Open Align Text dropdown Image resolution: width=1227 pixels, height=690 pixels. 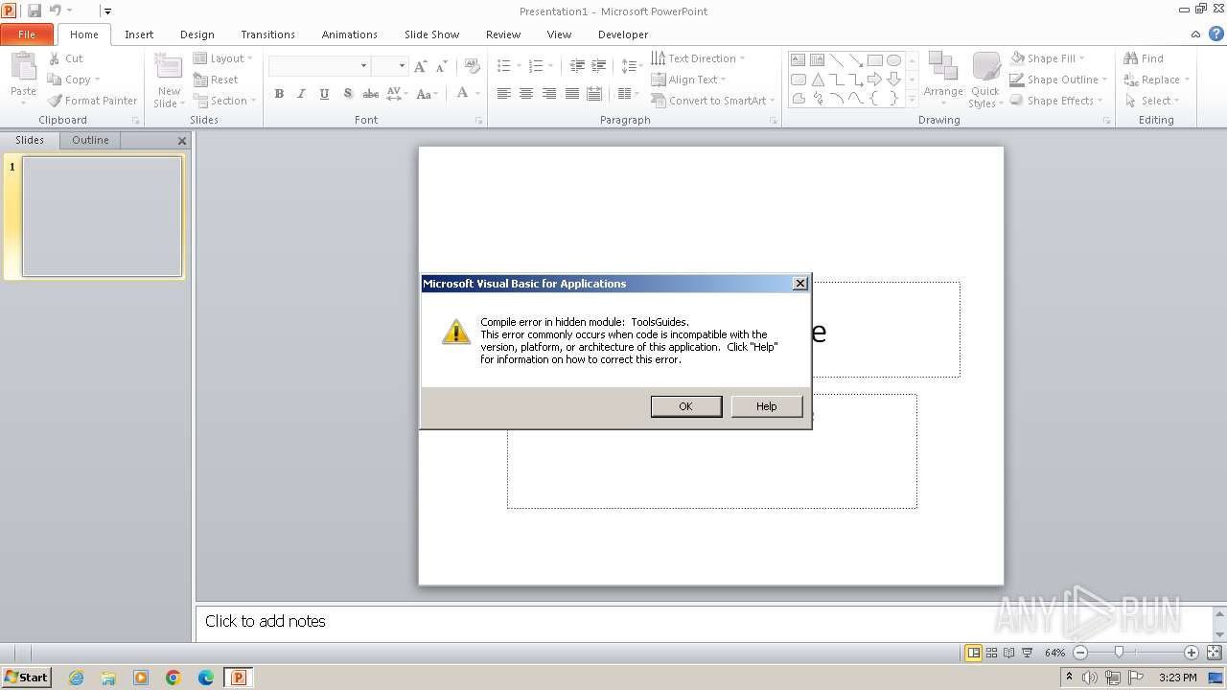point(688,80)
